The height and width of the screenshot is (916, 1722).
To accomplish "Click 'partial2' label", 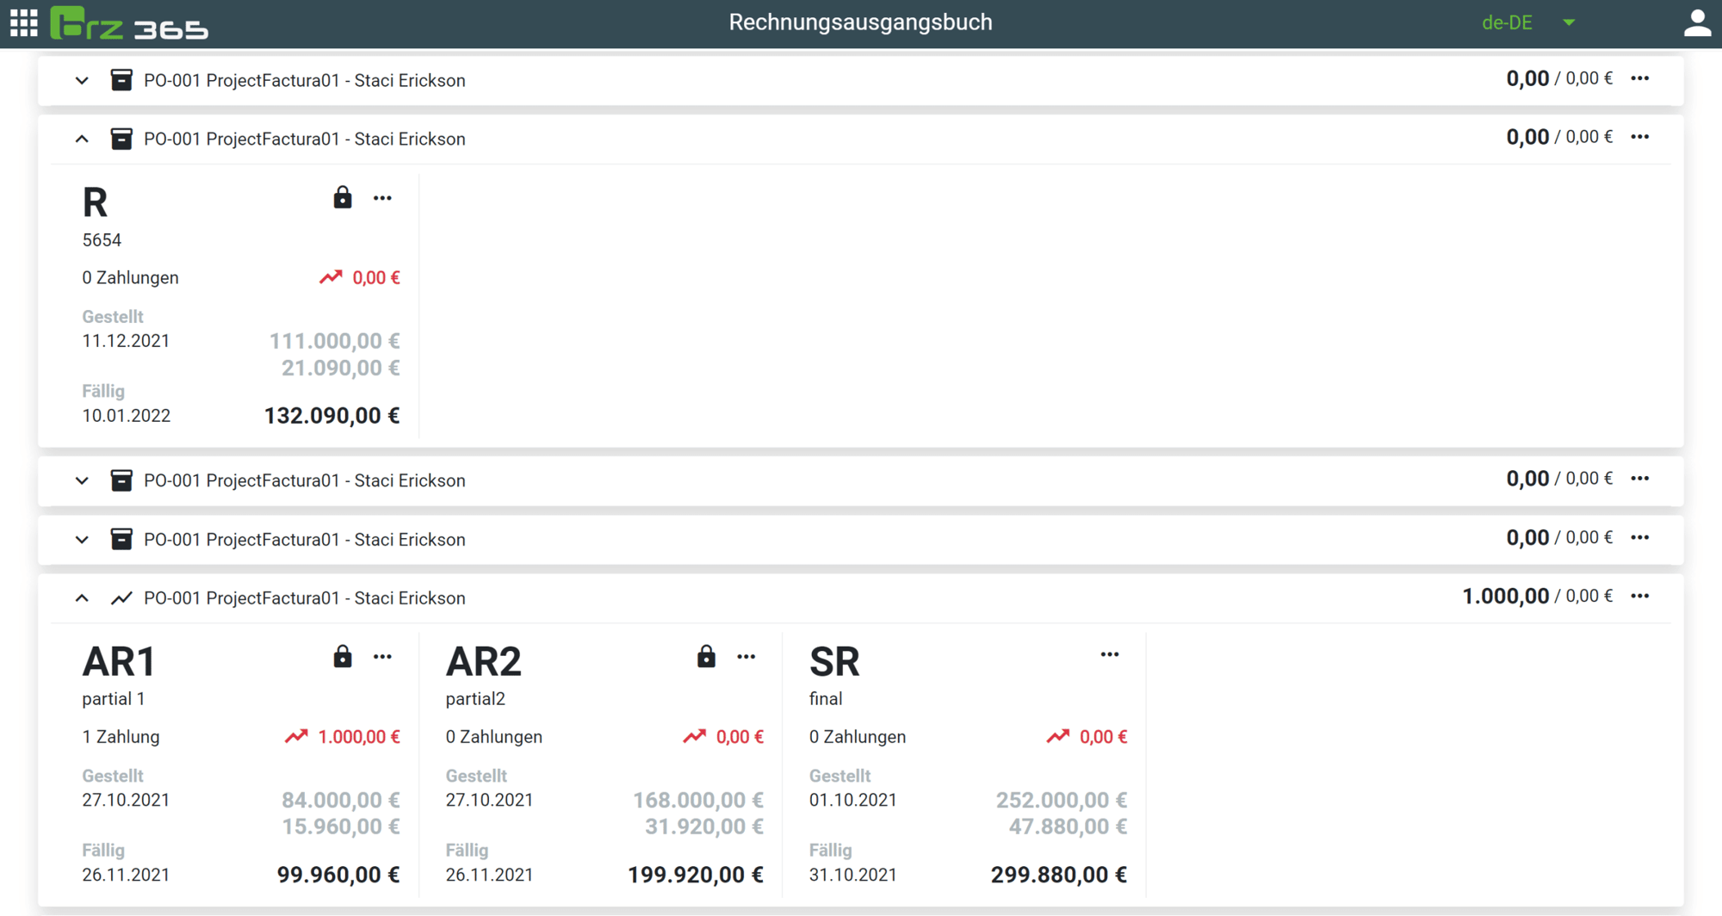I will [475, 699].
